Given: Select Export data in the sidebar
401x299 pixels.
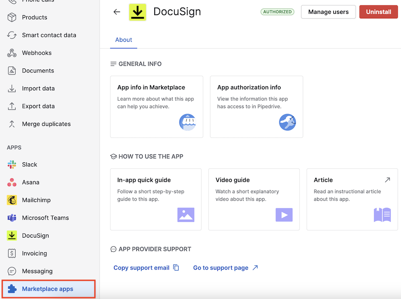Looking at the screenshot, I should (11, 106).
